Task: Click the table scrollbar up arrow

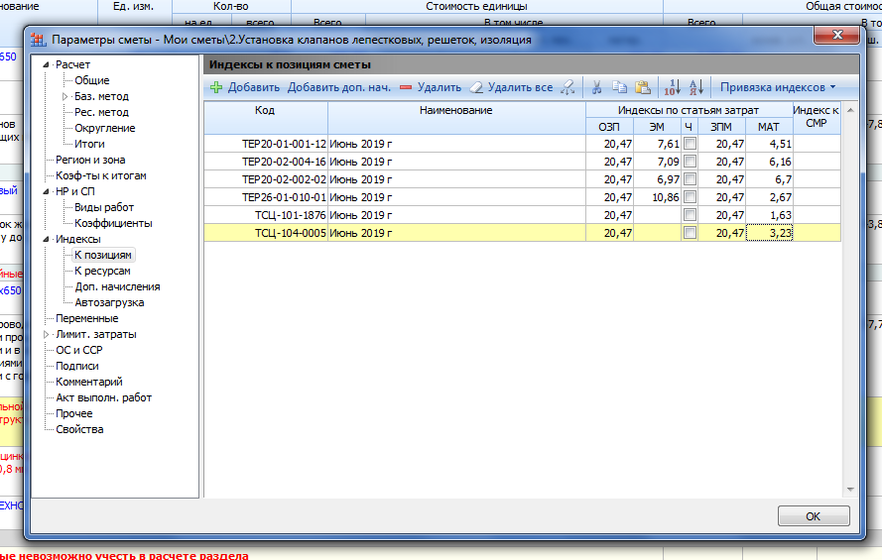Action: pos(850,110)
